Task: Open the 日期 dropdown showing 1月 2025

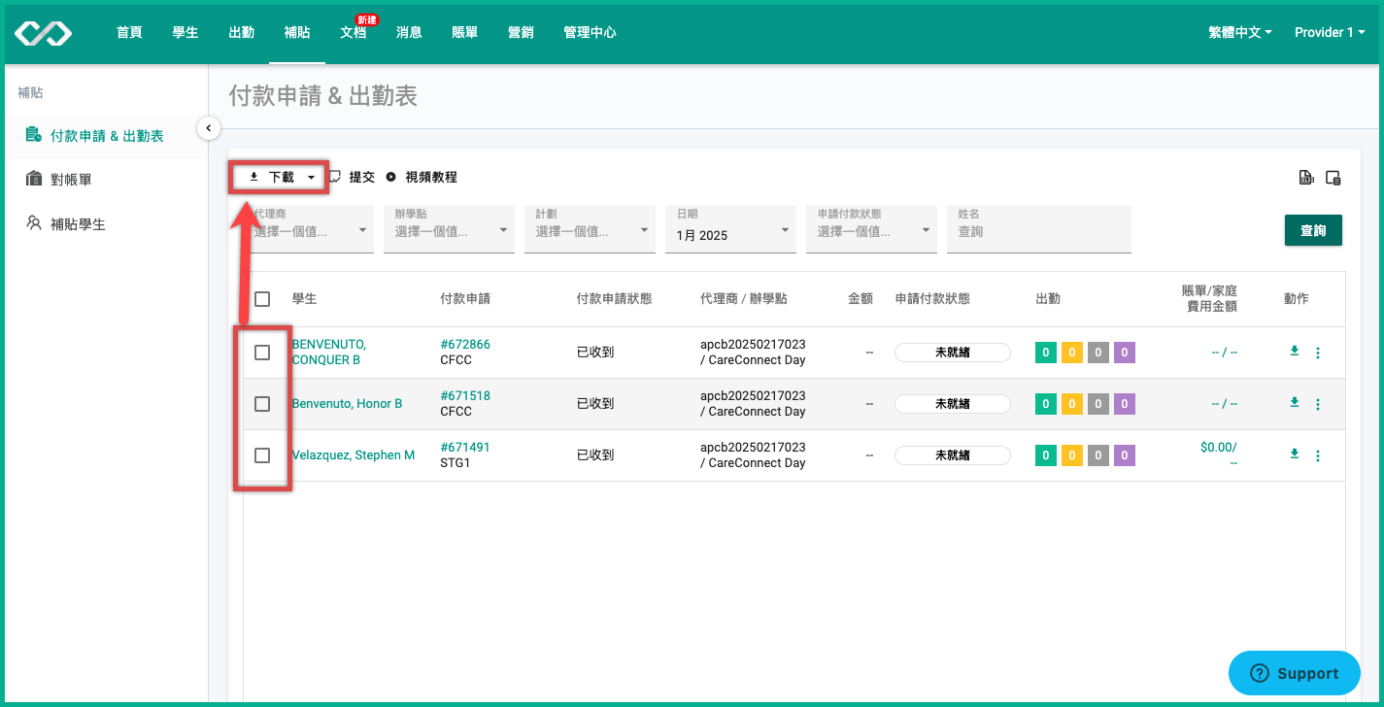Action: coord(730,229)
